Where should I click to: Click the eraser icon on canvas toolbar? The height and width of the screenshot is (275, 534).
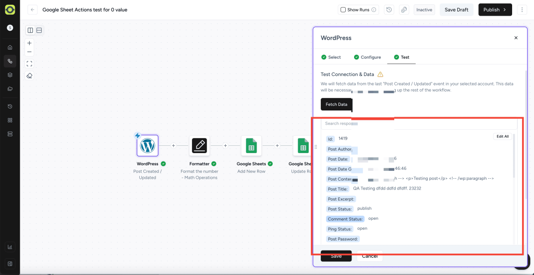point(30,76)
